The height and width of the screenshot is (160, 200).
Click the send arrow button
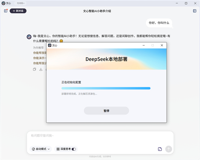click(169, 149)
